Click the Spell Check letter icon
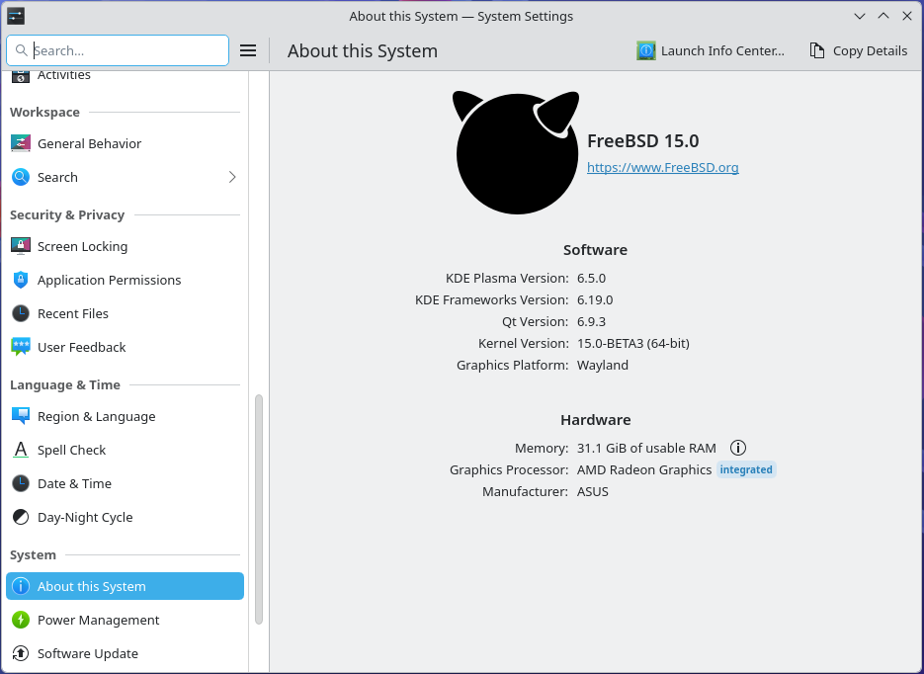This screenshot has width=924, height=674. click(x=21, y=450)
